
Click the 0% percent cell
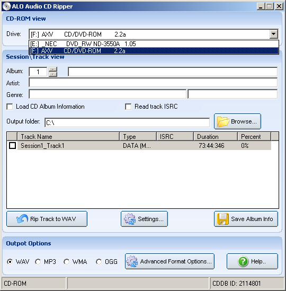[x=245, y=146]
